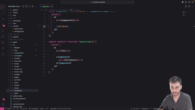
Task: Click page.tsx in breadcrumb path
Action: click(65, 10)
